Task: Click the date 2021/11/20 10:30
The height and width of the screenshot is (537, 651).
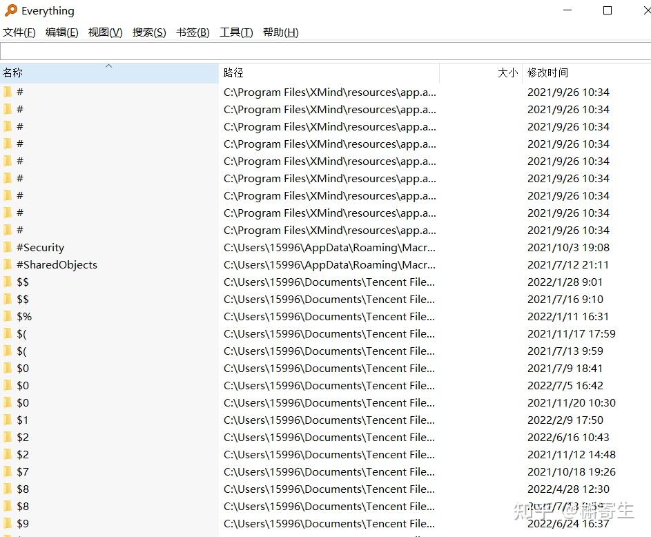Action: [x=572, y=403]
